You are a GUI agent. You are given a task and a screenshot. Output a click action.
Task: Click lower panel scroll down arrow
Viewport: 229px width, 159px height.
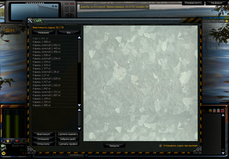(79, 128)
